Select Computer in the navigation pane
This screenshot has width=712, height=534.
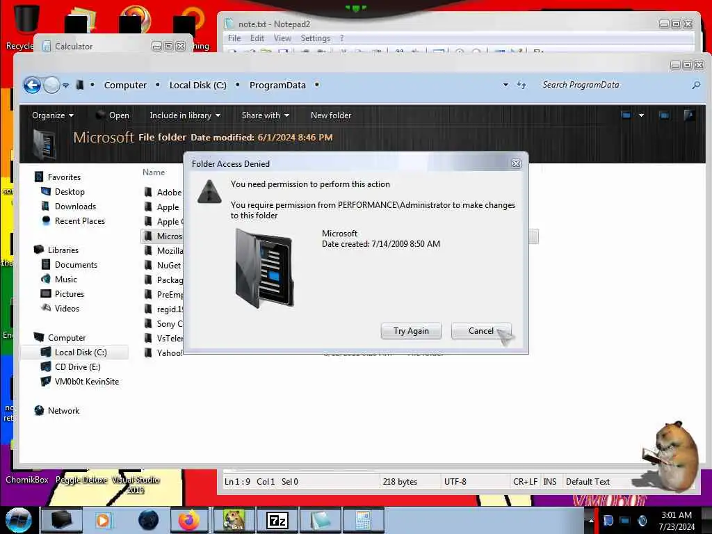point(66,338)
